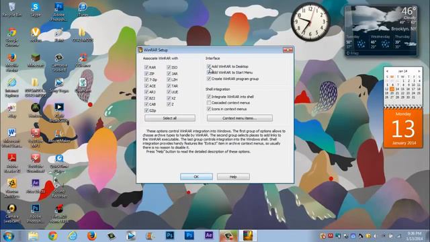Open the Internet Explorer desktop shortcut

(12, 88)
